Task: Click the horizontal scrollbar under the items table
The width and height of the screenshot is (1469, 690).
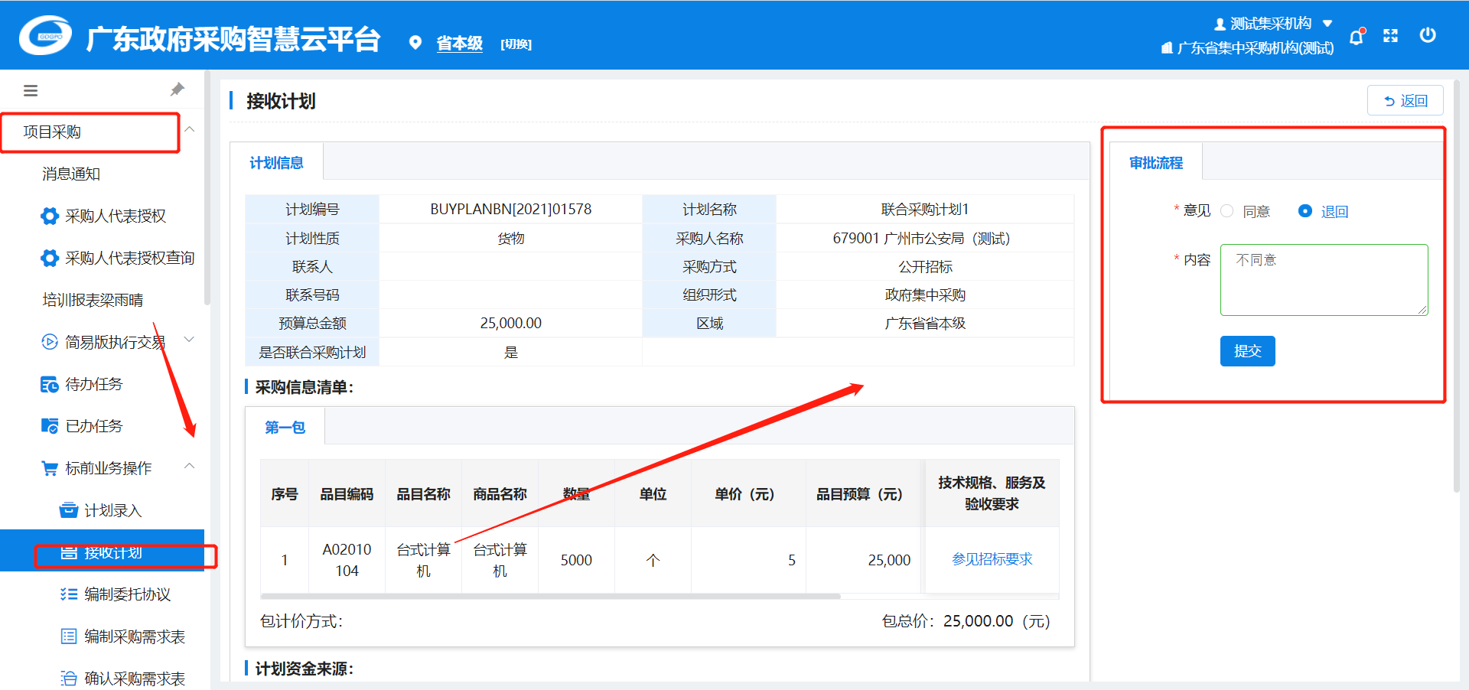Action: pyautogui.click(x=551, y=596)
